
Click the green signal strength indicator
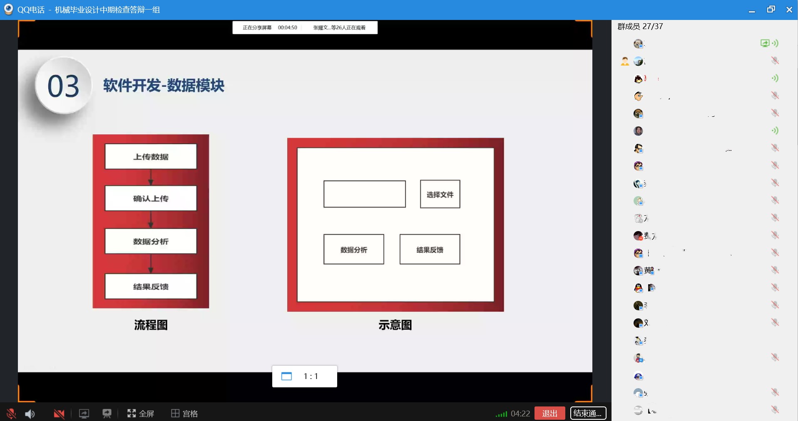coord(501,414)
